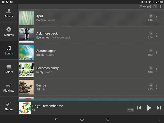Click track number 5 badge
Viewport: 164px width, 123px height.
pos(151,68)
